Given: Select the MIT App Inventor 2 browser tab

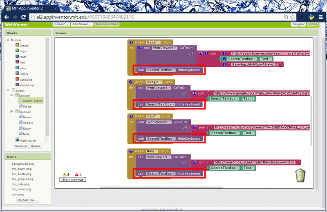Looking at the screenshot, I should coord(31,8).
